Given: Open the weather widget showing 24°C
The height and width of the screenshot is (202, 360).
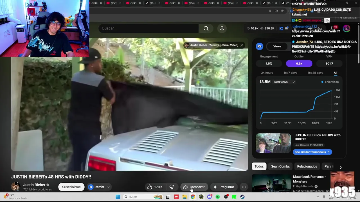Looking at the screenshot, I should [x=16, y=197].
